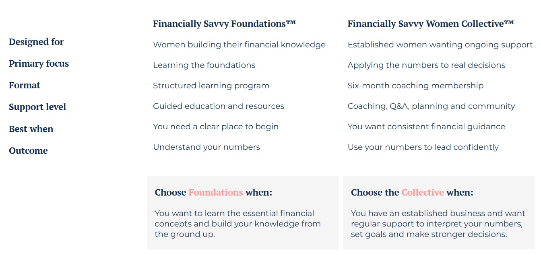The width and height of the screenshot is (541, 255).
Task: Click the 'Outcome' row label
Action: 28,151
